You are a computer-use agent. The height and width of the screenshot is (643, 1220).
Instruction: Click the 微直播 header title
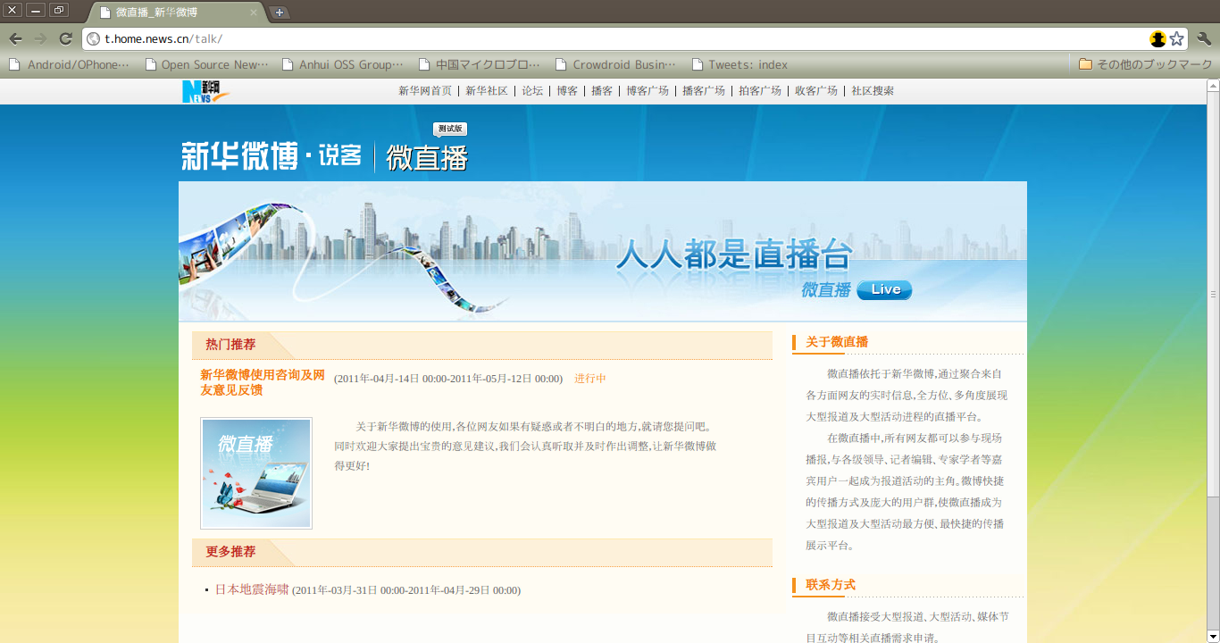427,157
